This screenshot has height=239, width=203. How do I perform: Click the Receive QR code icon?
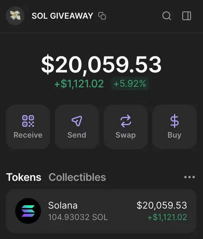click(x=28, y=121)
